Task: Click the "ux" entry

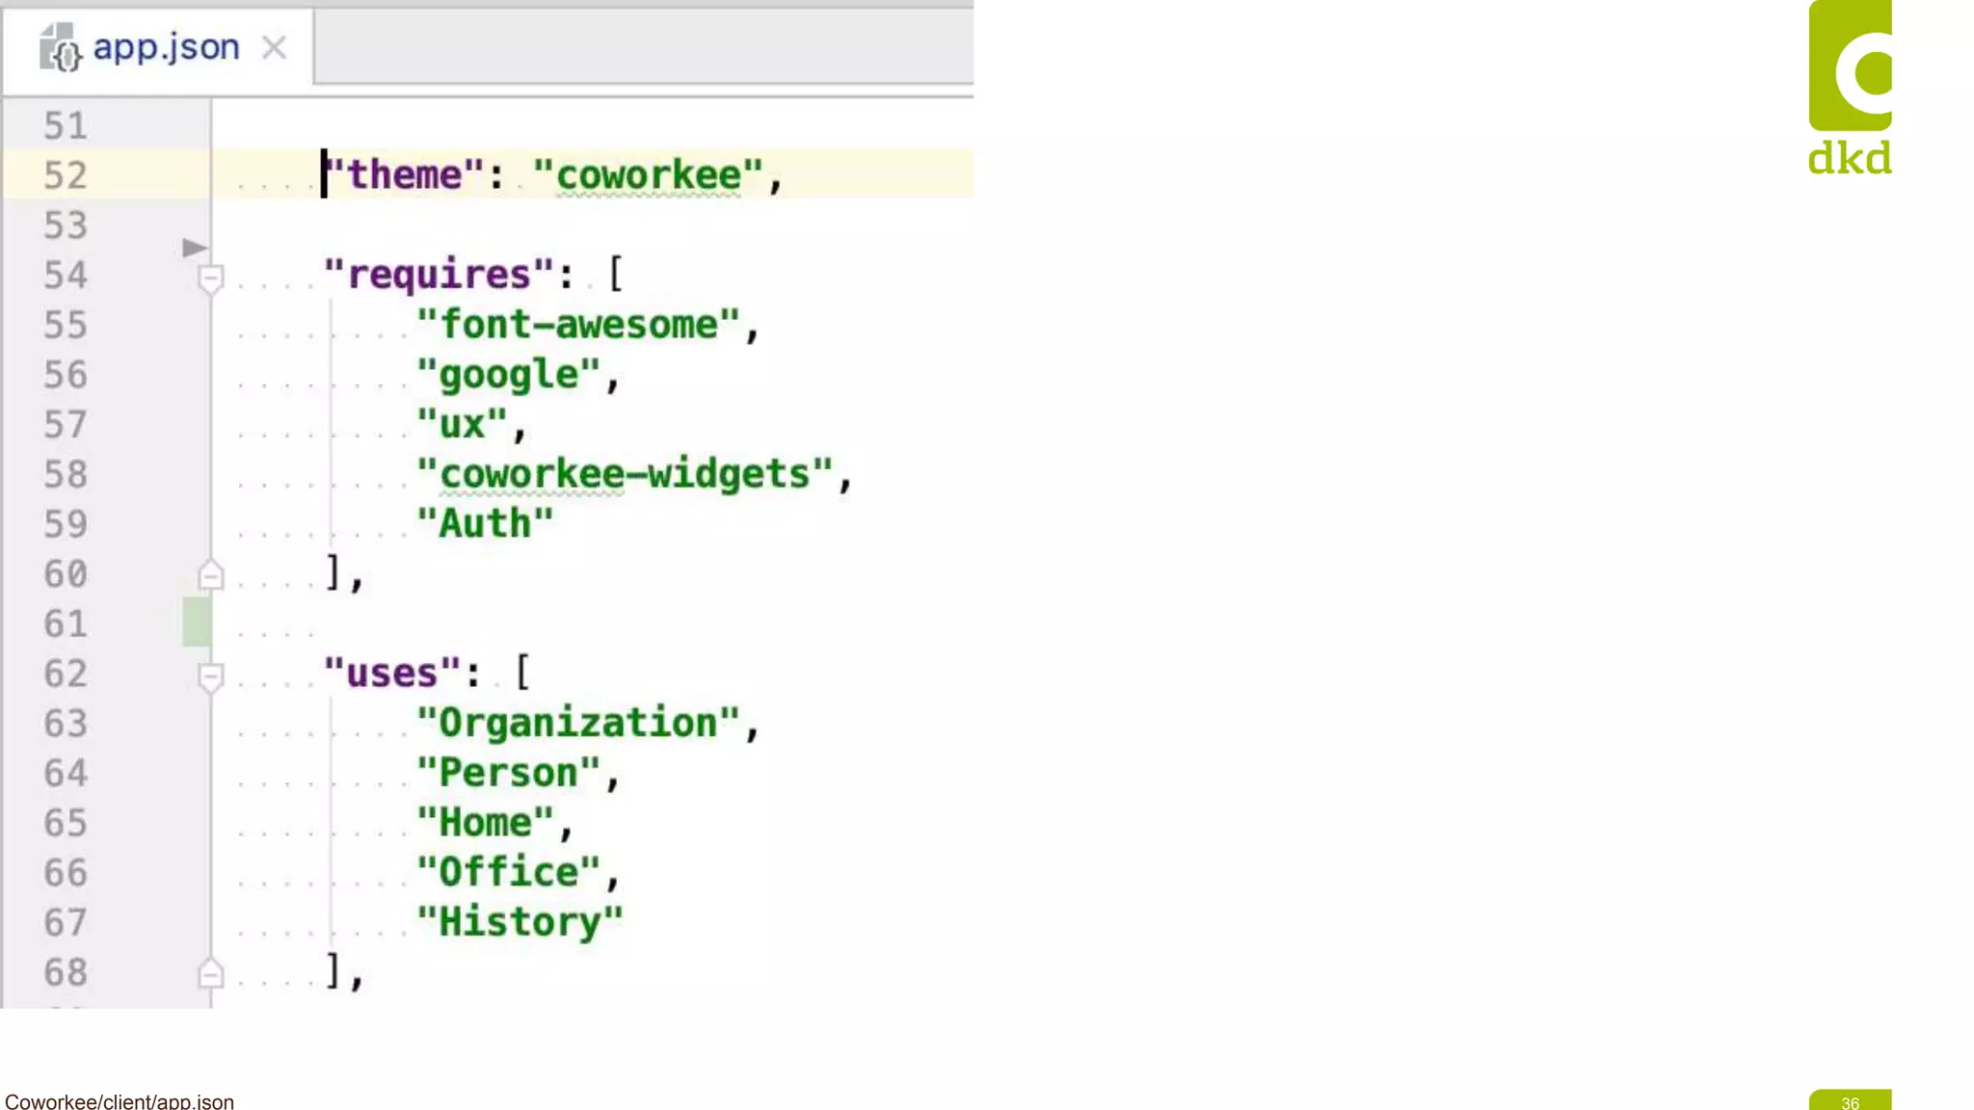Action: click(462, 424)
